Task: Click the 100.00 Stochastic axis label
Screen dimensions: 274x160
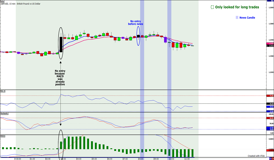Action: tap(271, 114)
